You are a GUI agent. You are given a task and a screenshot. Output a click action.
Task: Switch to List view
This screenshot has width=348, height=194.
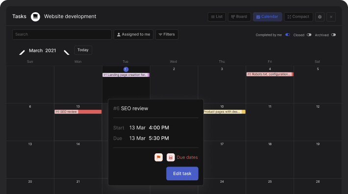tap(217, 17)
